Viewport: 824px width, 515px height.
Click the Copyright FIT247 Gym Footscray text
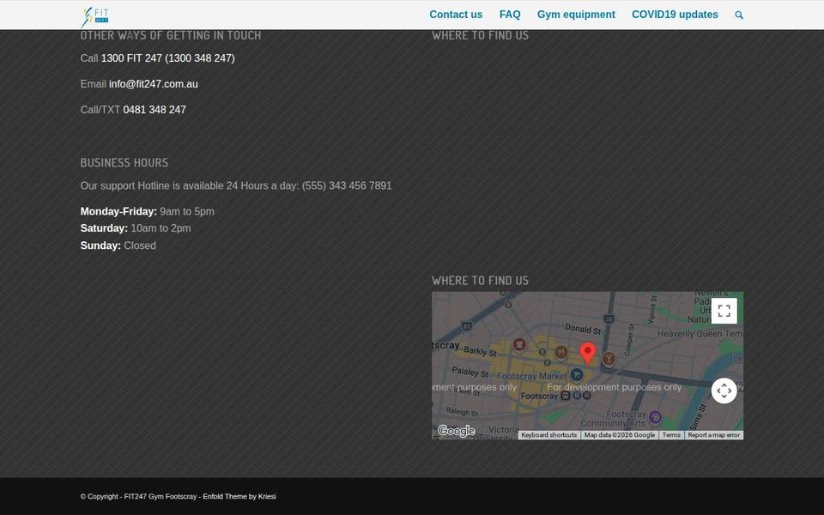point(139,497)
